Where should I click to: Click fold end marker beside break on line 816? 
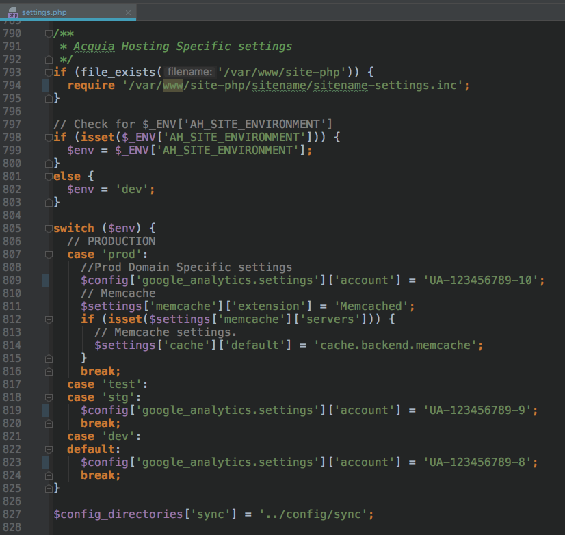point(49,371)
